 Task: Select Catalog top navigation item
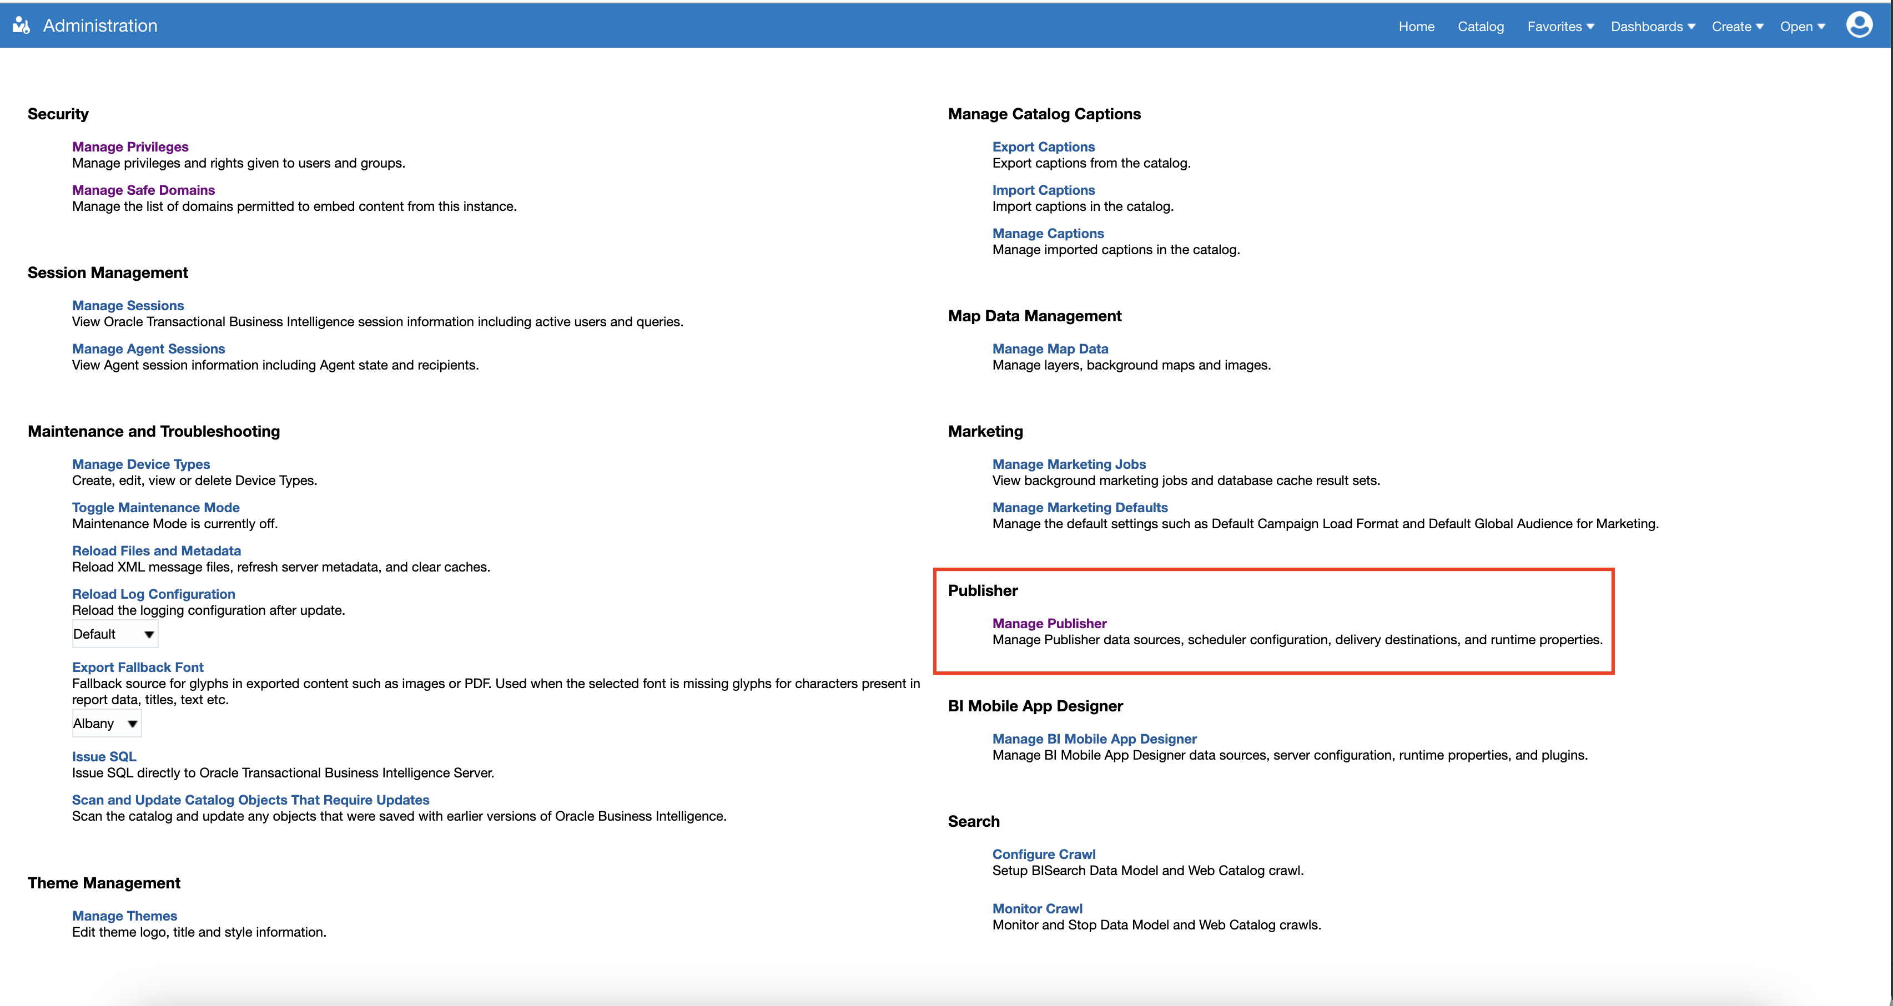[1481, 24]
